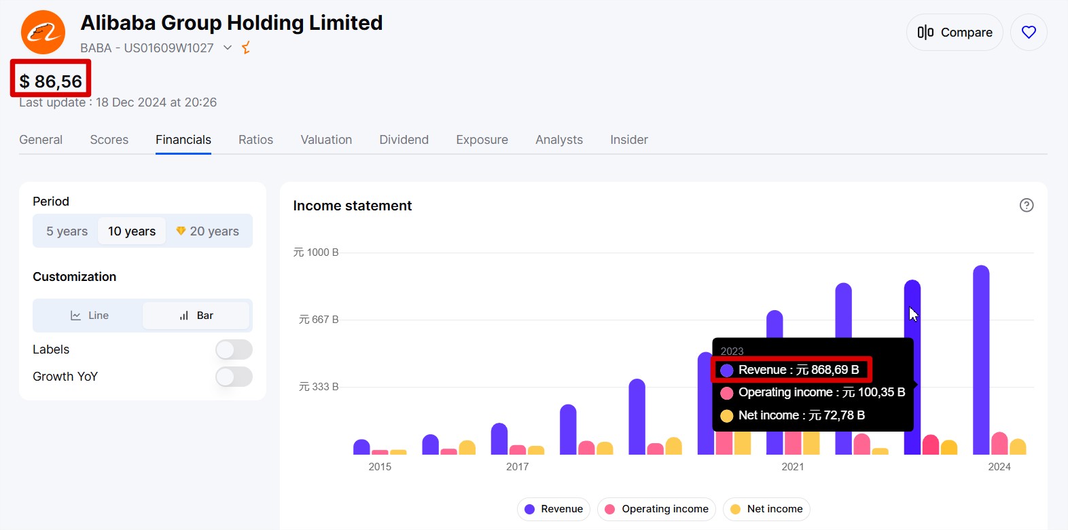Image resolution: width=1068 pixels, height=530 pixels.
Task: Switch to the Ratios tab
Action: tap(255, 140)
